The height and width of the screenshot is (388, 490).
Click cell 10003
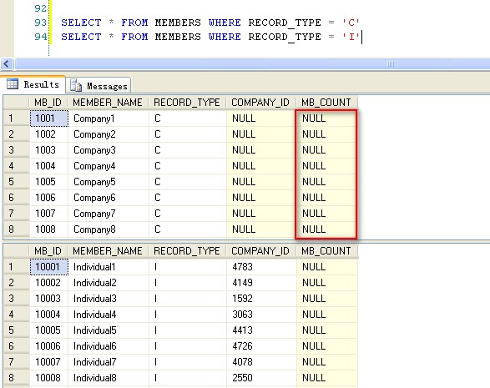pyautogui.click(x=48, y=299)
